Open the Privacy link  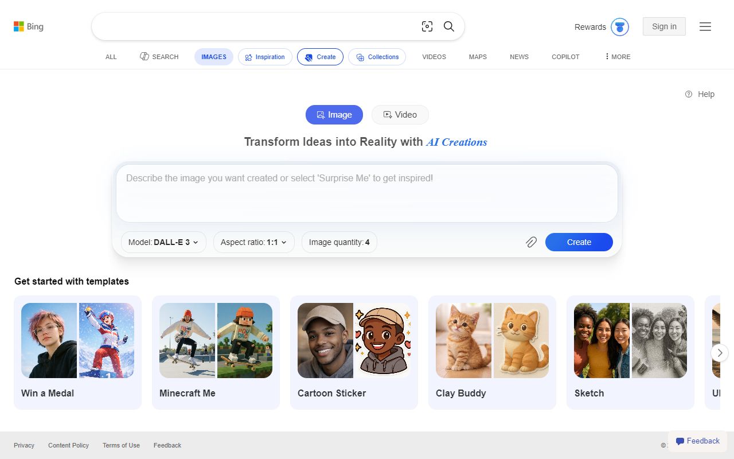click(x=24, y=445)
